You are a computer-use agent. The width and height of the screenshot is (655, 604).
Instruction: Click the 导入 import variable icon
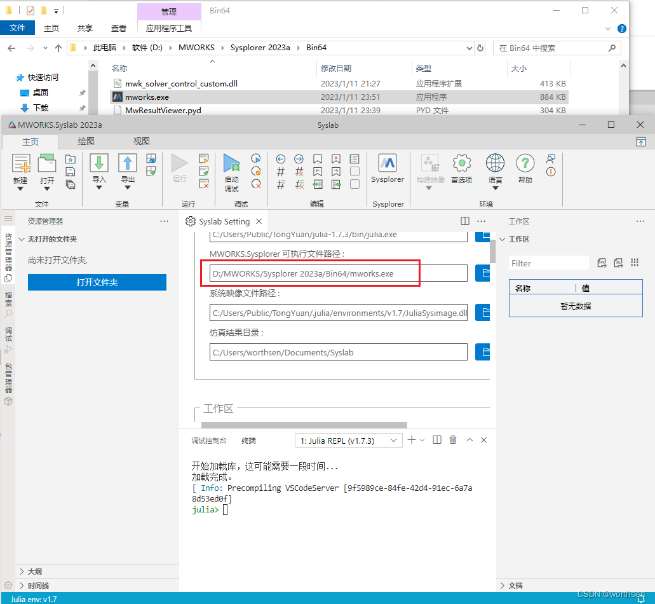click(x=99, y=163)
